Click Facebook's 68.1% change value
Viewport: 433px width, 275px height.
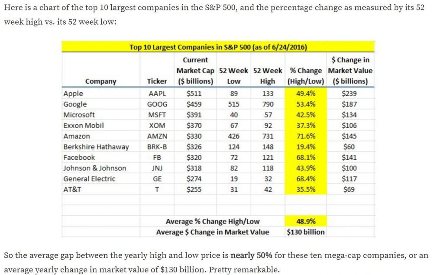click(x=306, y=157)
